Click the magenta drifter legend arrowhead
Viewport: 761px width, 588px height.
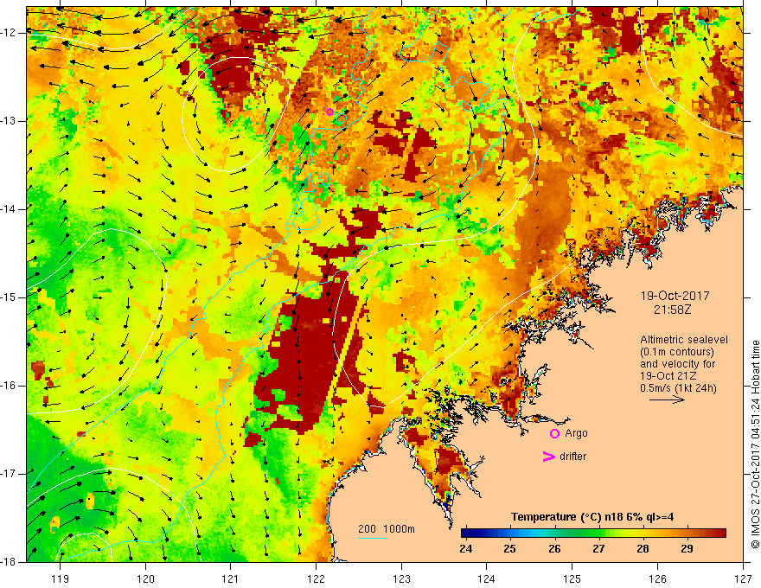click(x=548, y=457)
